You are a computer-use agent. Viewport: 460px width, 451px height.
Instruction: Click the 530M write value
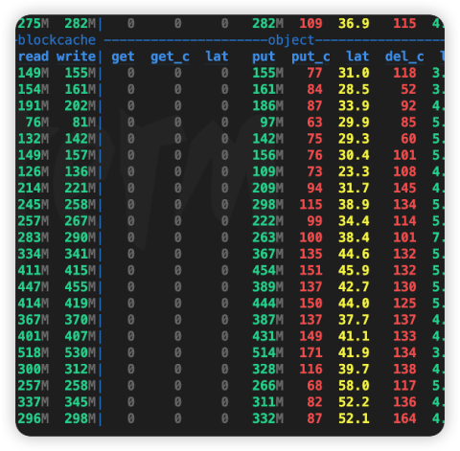pos(80,352)
